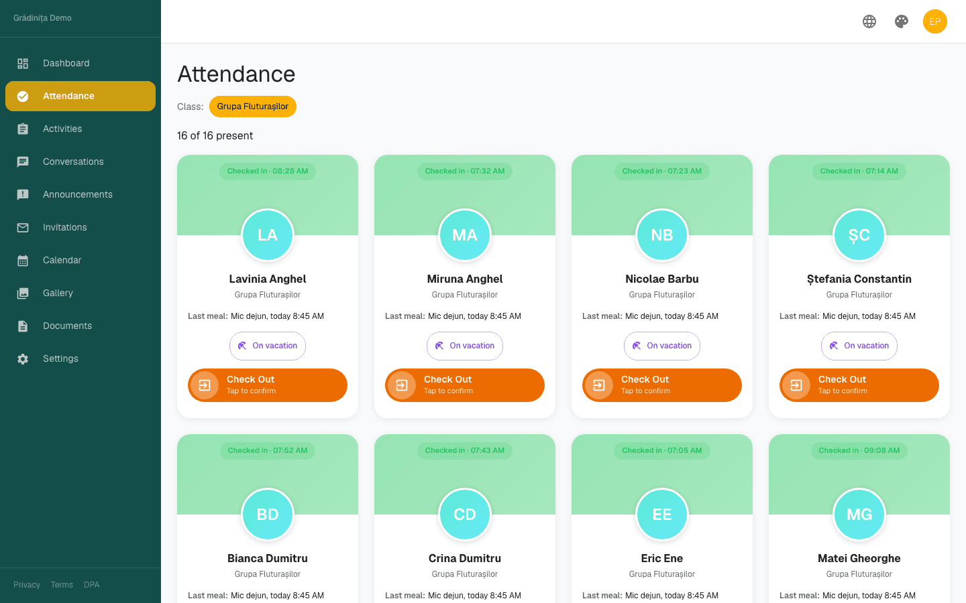The height and width of the screenshot is (603, 966).
Task: Click the Gallery photos icon
Action: click(x=23, y=293)
